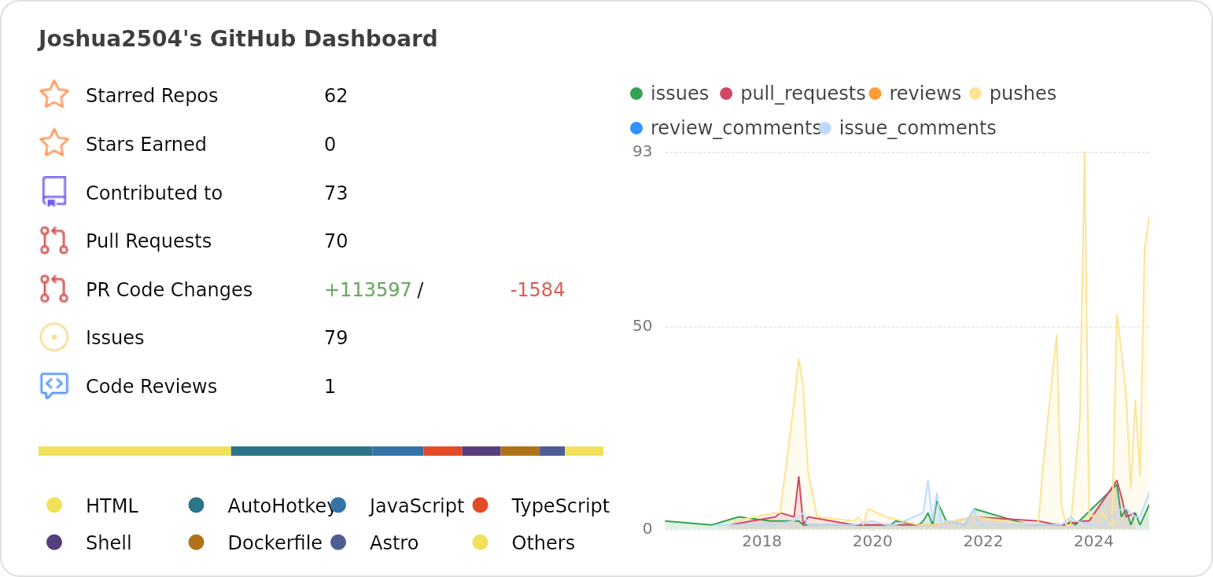1213x577 pixels.
Task: Click the 2018 x-axis label
Action: pyautogui.click(x=761, y=541)
